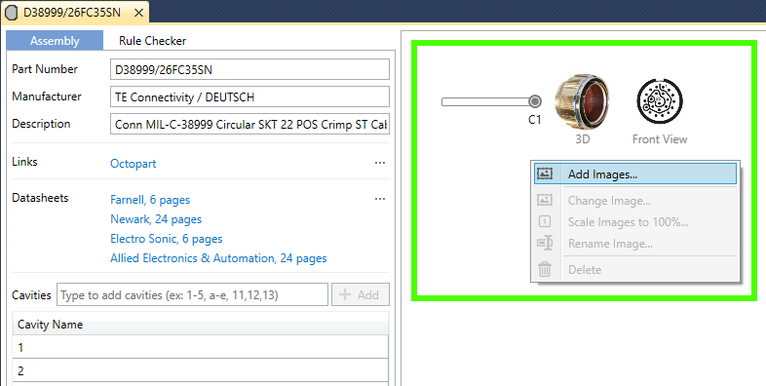Close the D38999/26FC35SN document tab
This screenshot has height=386, width=766.
[x=138, y=14]
